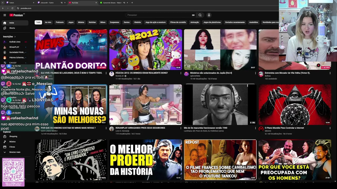337x189 pixels.
Task: Open REnanPLAY channel in subscriptions
Action: (15, 47)
